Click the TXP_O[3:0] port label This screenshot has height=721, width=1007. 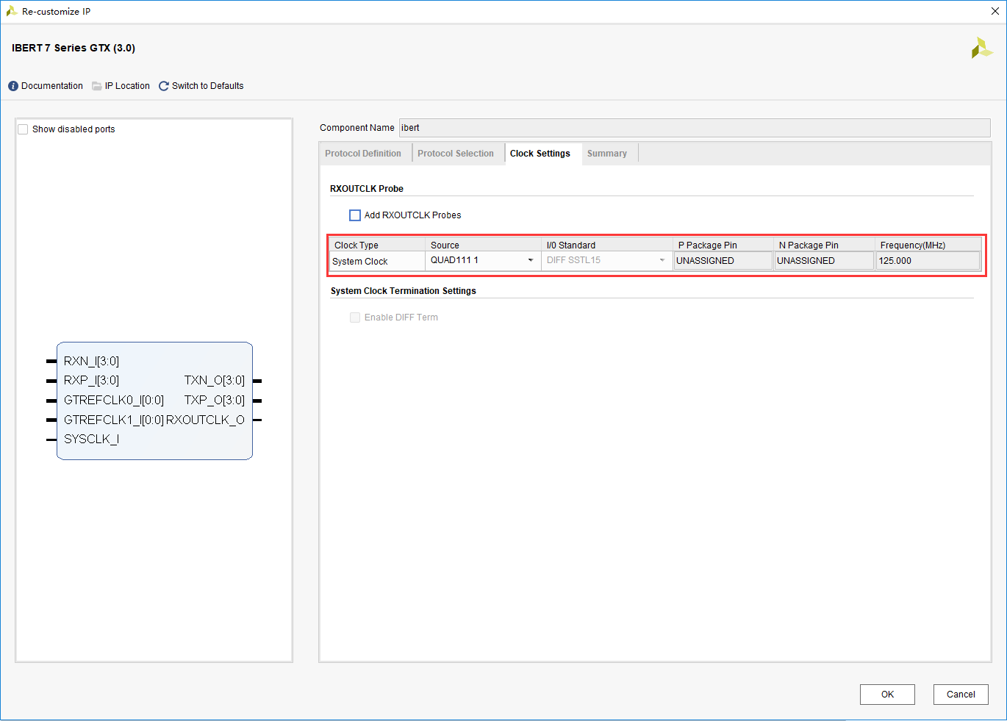pos(215,400)
